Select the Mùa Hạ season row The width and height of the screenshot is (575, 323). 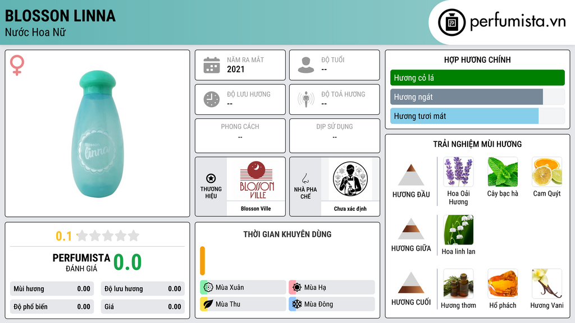point(332,288)
